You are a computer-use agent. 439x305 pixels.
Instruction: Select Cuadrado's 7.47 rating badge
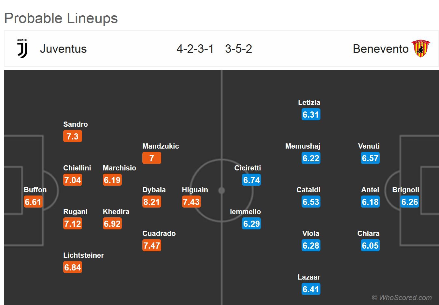151,246
